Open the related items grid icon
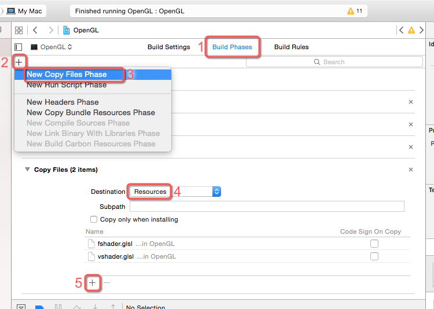 pyautogui.click(x=19, y=30)
